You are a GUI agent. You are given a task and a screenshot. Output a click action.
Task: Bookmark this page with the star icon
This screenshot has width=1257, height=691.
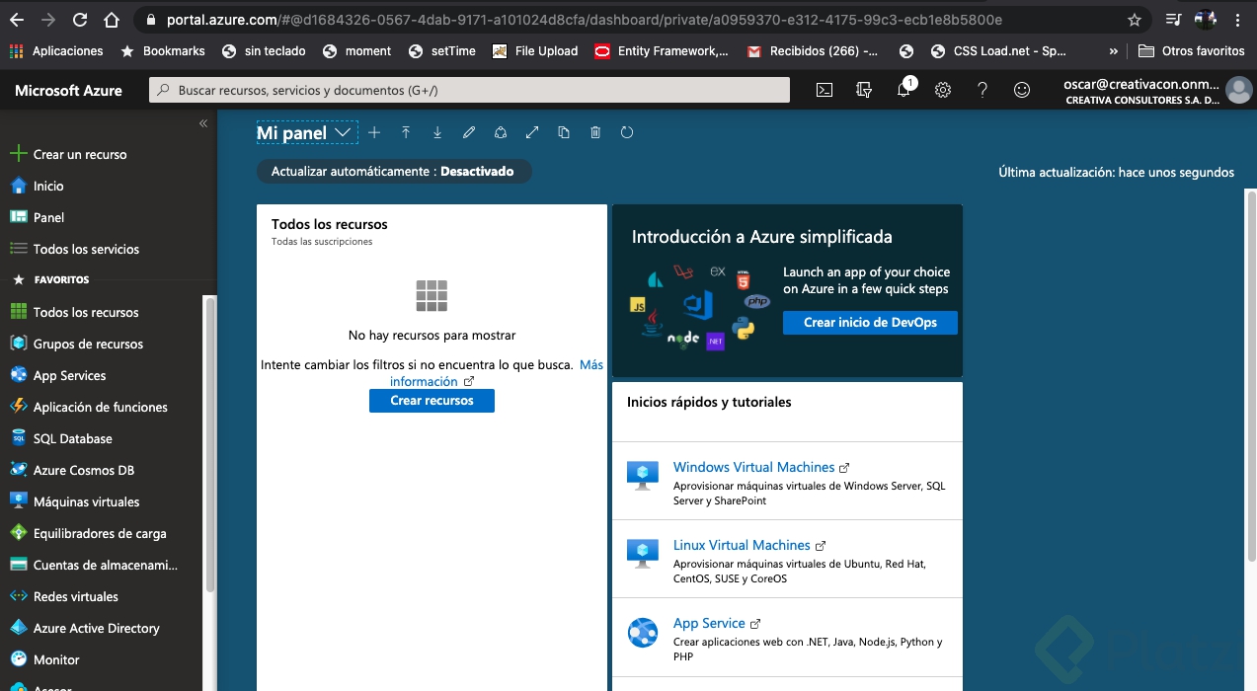pos(1134,20)
